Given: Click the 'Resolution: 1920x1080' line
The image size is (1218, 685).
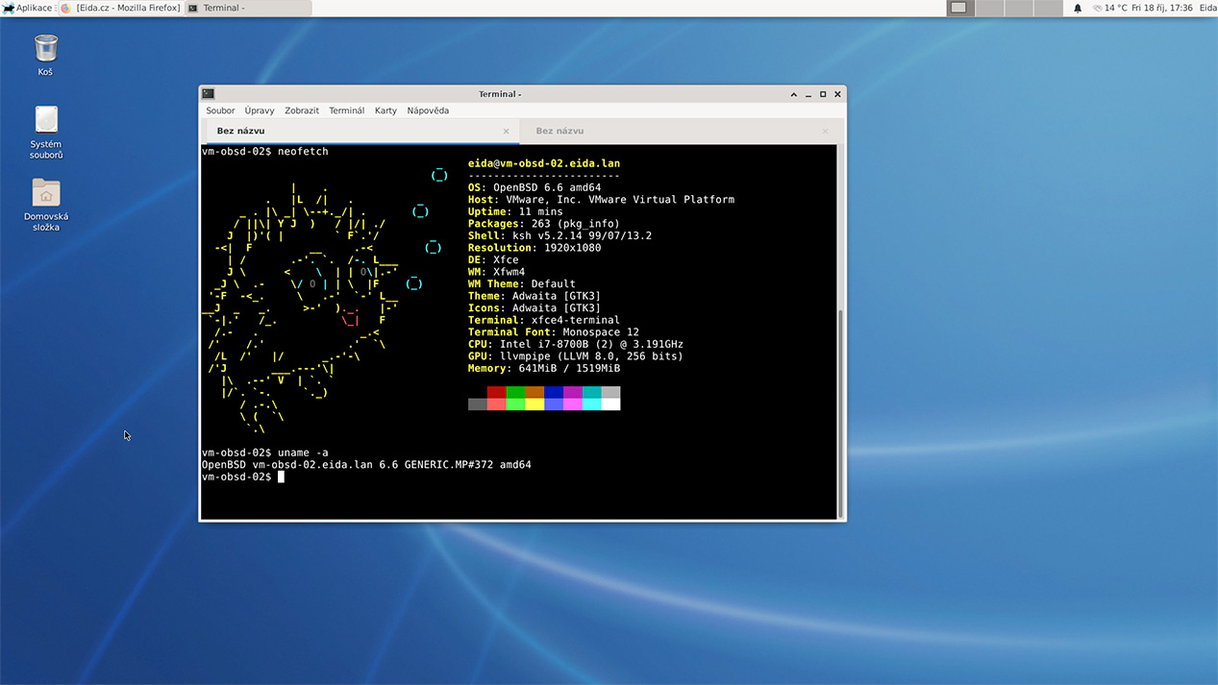Looking at the screenshot, I should tap(534, 248).
